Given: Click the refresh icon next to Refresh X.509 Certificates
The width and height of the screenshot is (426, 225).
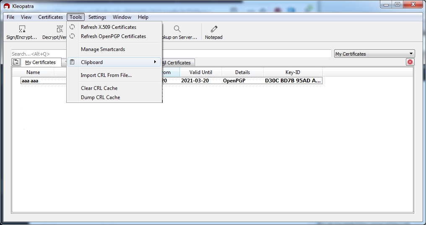Looking at the screenshot, I should (72, 27).
